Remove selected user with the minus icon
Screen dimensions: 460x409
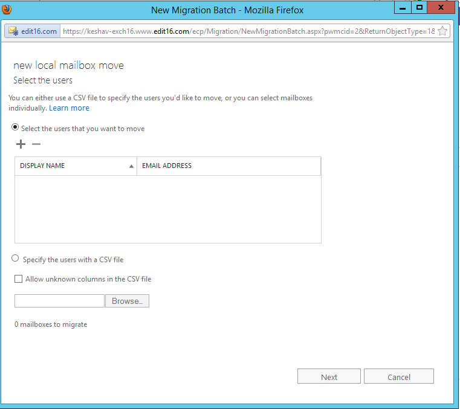[x=36, y=144]
